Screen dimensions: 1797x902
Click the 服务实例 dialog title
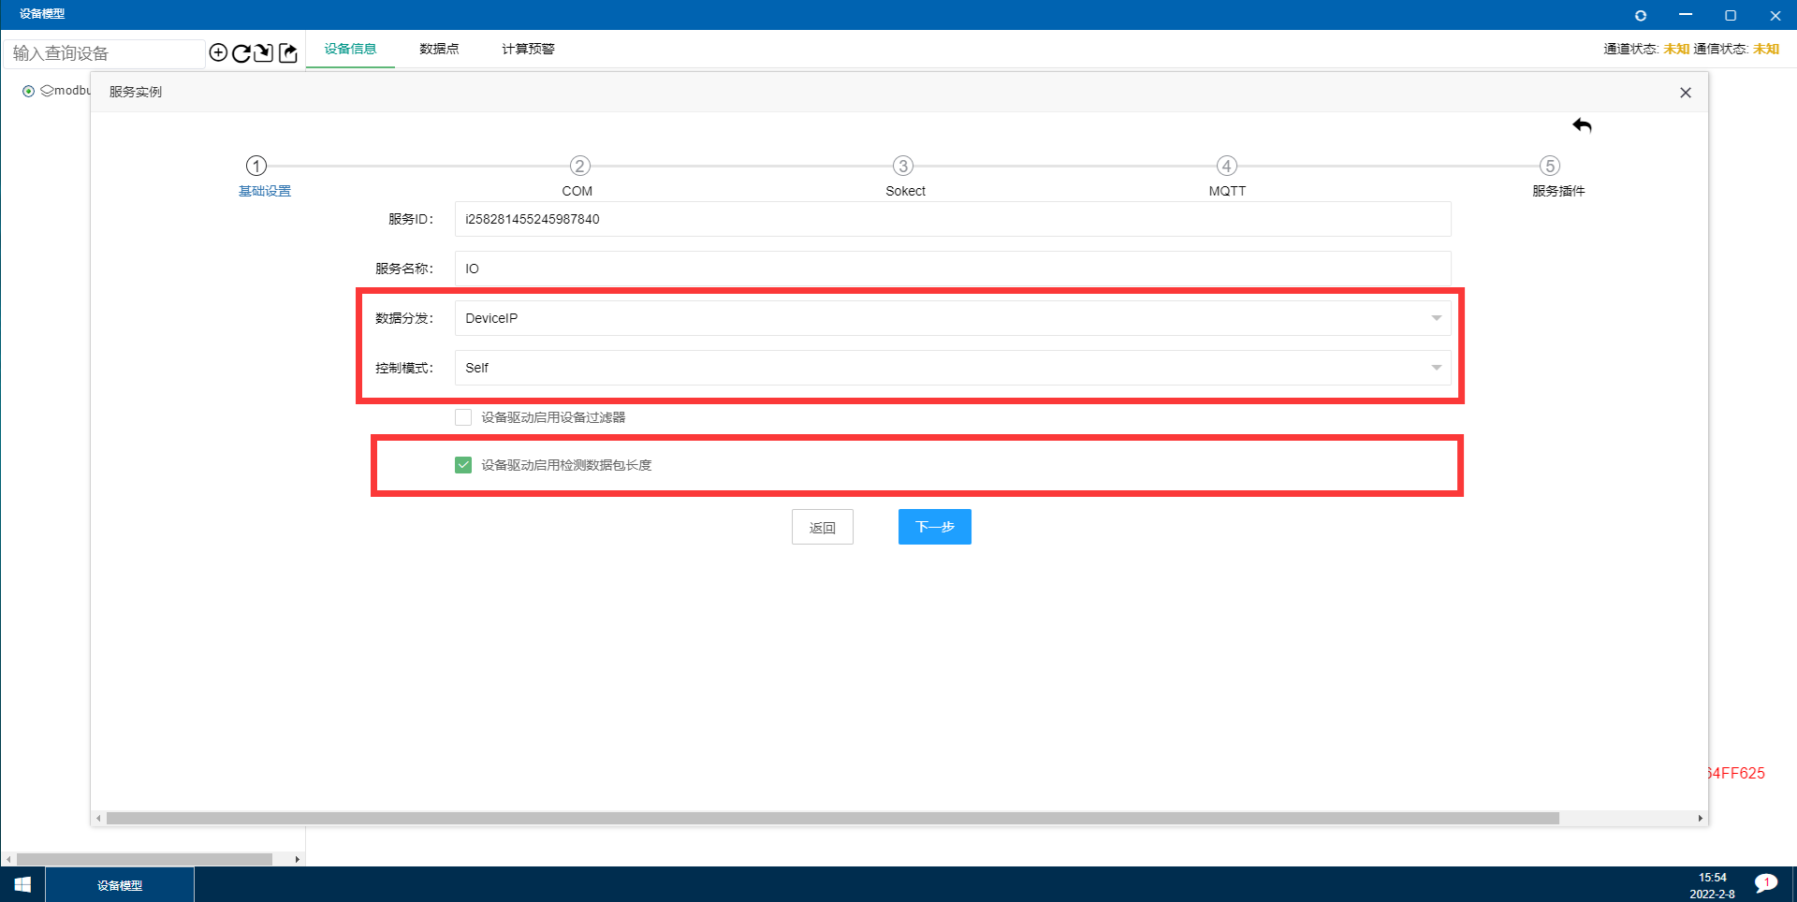(136, 92)
